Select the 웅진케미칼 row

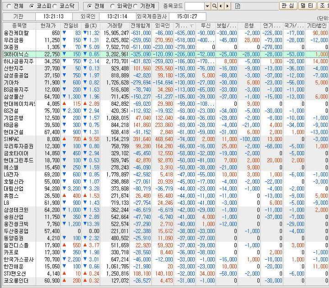(x=166, y=33)
